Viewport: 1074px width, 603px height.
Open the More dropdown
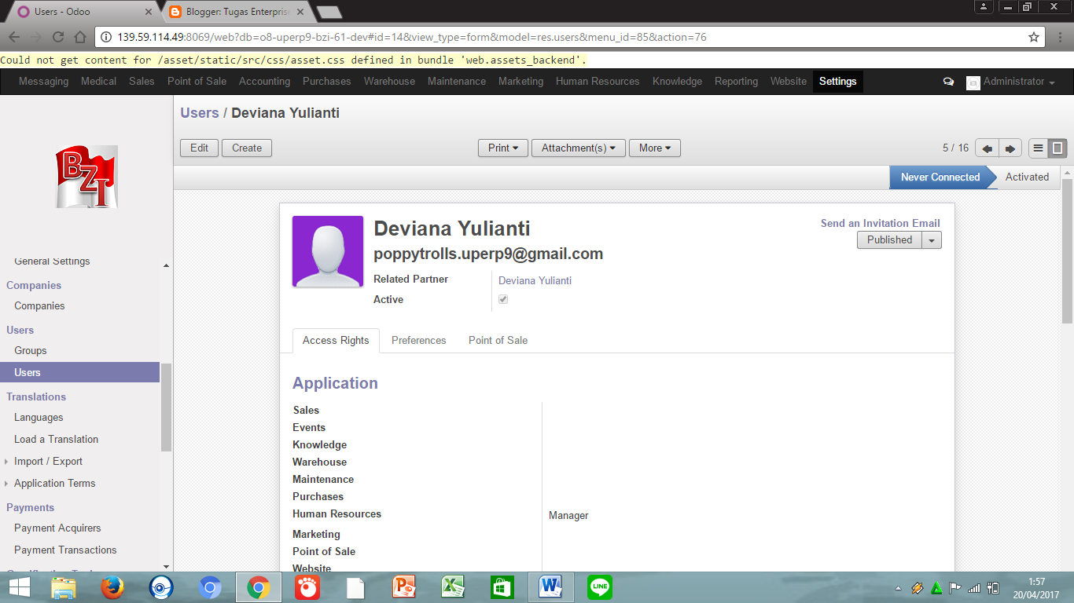[655, 148]
